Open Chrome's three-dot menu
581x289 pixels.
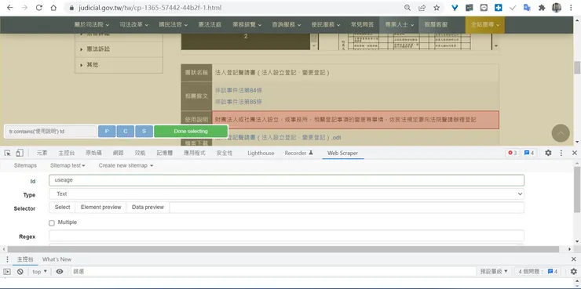(x=571, y=8)
